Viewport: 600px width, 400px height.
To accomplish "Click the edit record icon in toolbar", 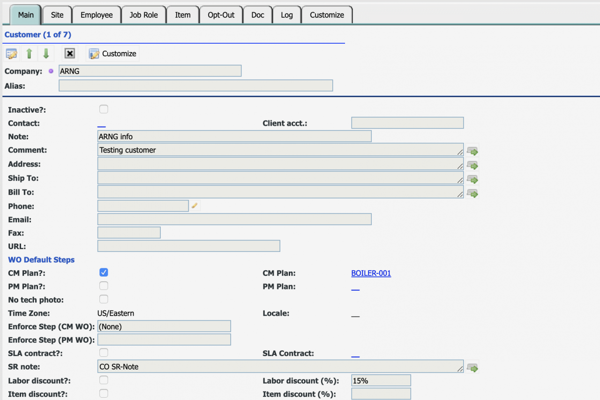I will 12,53.
